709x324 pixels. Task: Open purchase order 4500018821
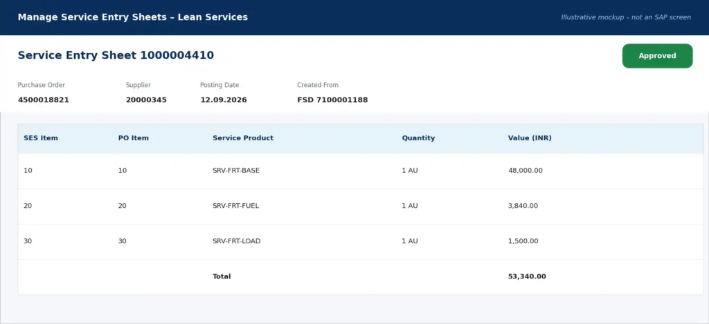click(x=44, y=99)
